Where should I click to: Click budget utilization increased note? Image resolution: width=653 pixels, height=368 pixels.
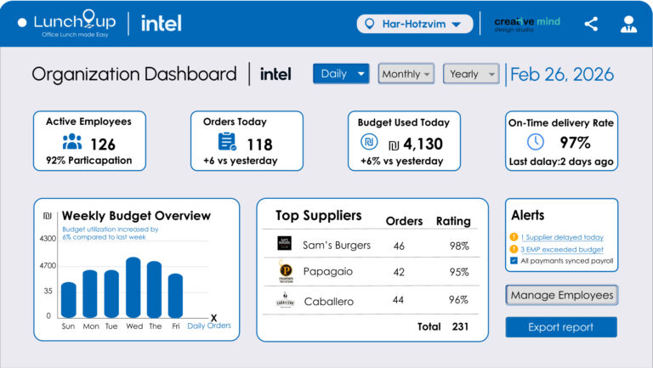pyautogui.click(x=111, y=233)
